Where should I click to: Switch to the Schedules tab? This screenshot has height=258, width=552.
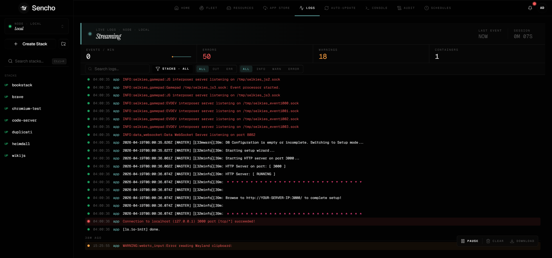point(438,8)
